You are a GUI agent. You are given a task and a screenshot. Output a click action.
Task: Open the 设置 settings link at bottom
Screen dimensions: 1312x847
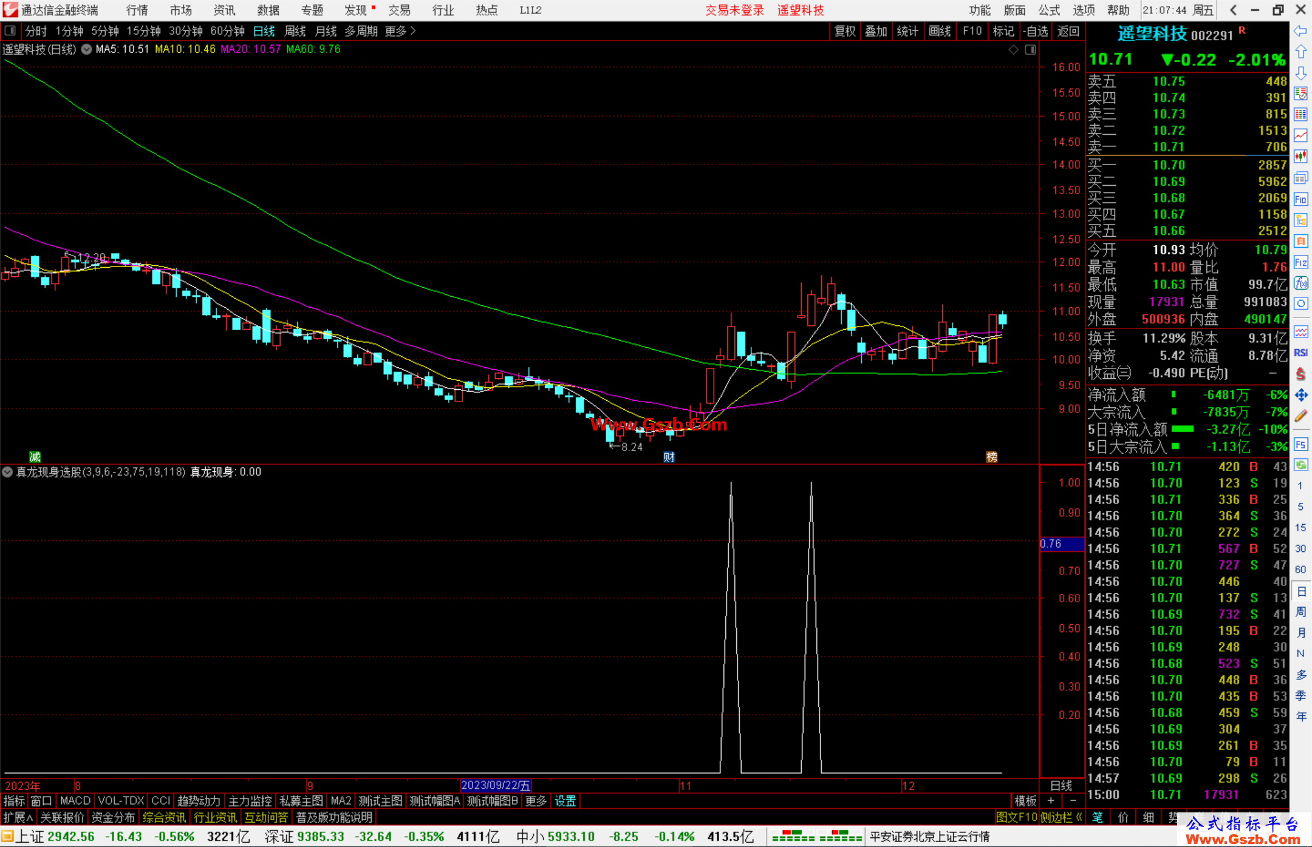[565, 801]
